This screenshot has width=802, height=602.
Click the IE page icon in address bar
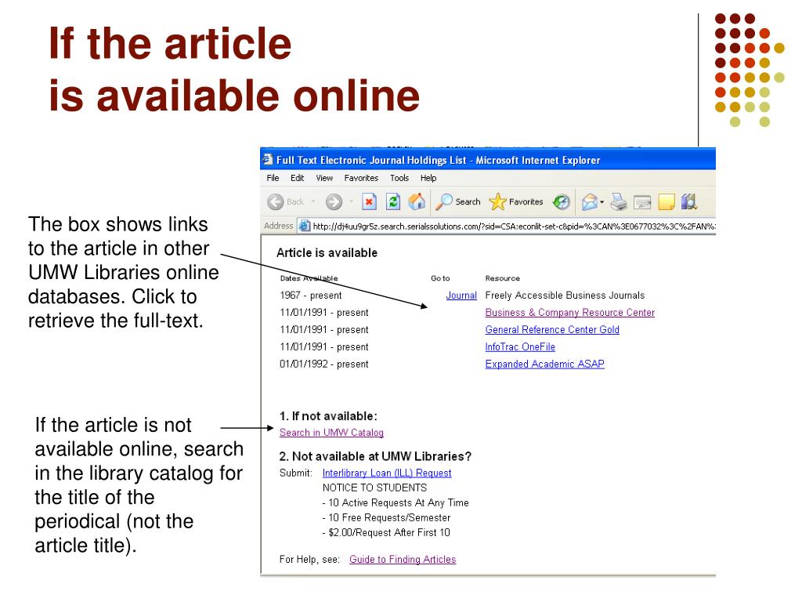click(305, 226)
